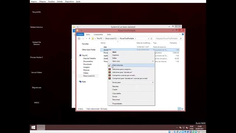Click the Explorer back navigation arrow

click(79, 38)
